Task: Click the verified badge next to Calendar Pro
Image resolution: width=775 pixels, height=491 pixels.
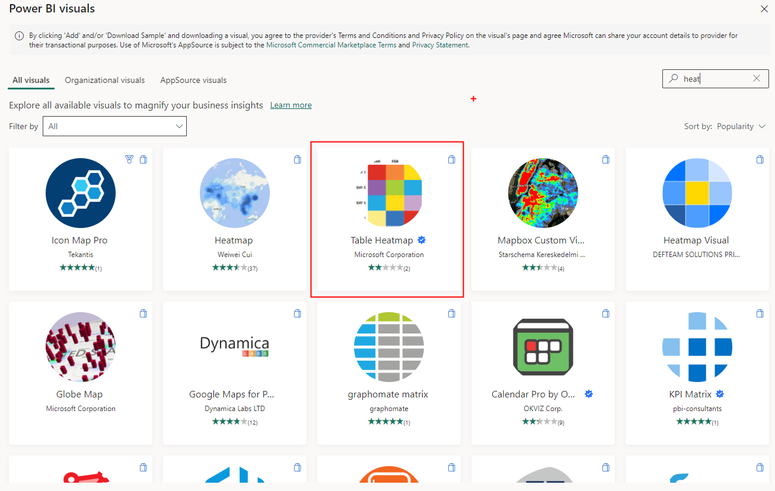Action: 589,394
